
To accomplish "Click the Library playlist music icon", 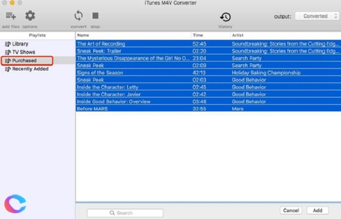I will (8, 44).
